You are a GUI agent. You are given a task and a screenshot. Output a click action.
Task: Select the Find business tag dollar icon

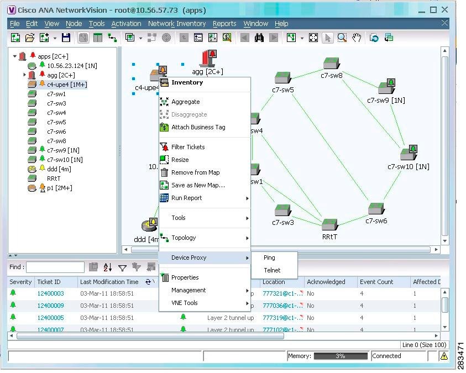click(x=228, y=37)
